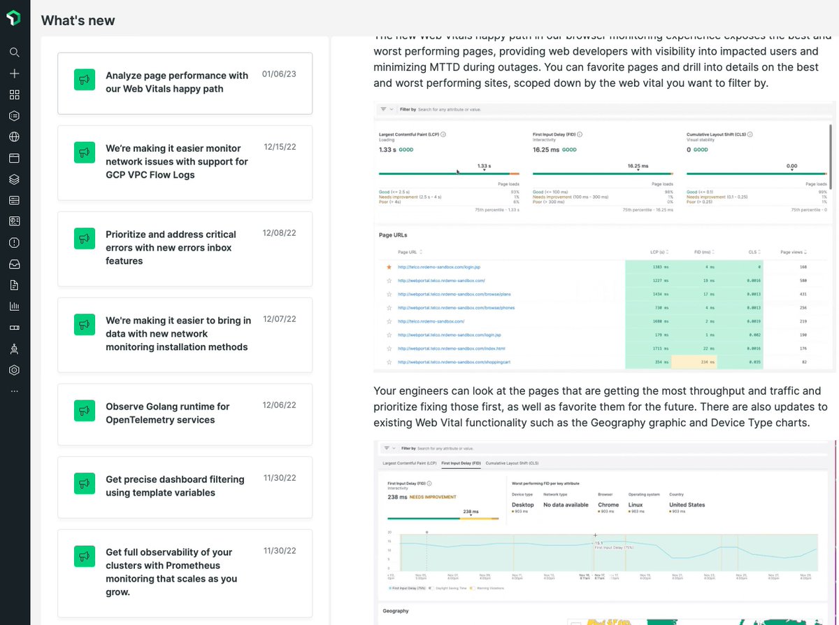Click megaphone icon beside Web Vitals happy path
Image resolution: width=839 pixels, height=625 pixels.
(85, 80)
